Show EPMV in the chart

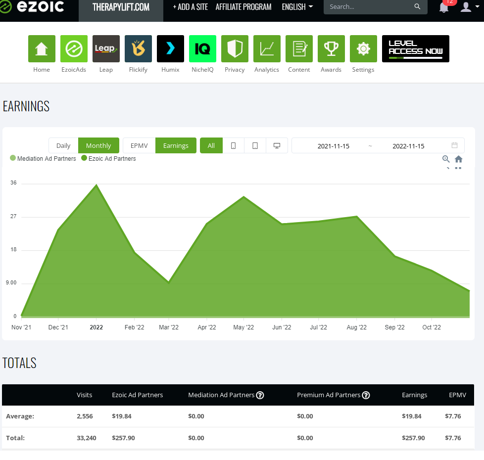(139, 145)
